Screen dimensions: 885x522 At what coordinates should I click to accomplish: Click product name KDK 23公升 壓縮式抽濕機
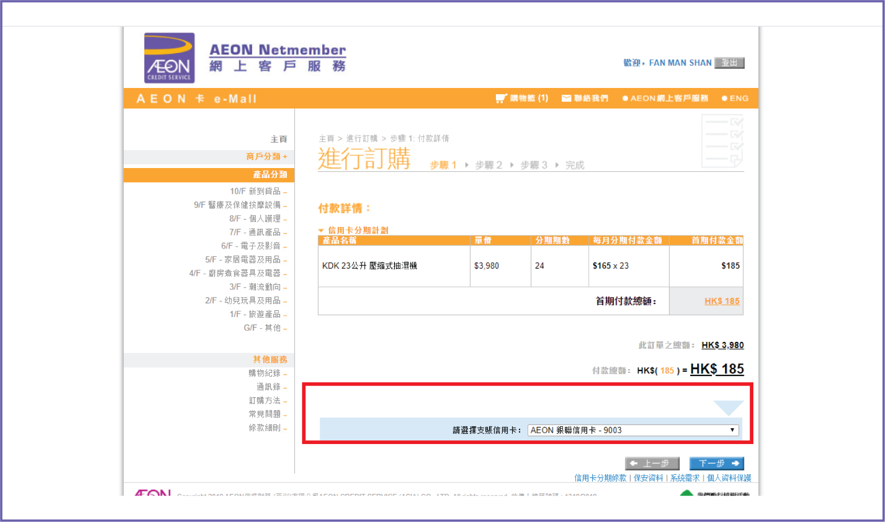coord(370,266)
